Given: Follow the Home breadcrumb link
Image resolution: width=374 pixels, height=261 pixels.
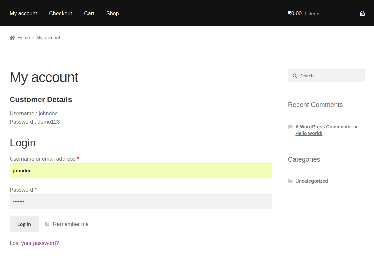Looking at the screenshot, I should [x=24, y=38].
